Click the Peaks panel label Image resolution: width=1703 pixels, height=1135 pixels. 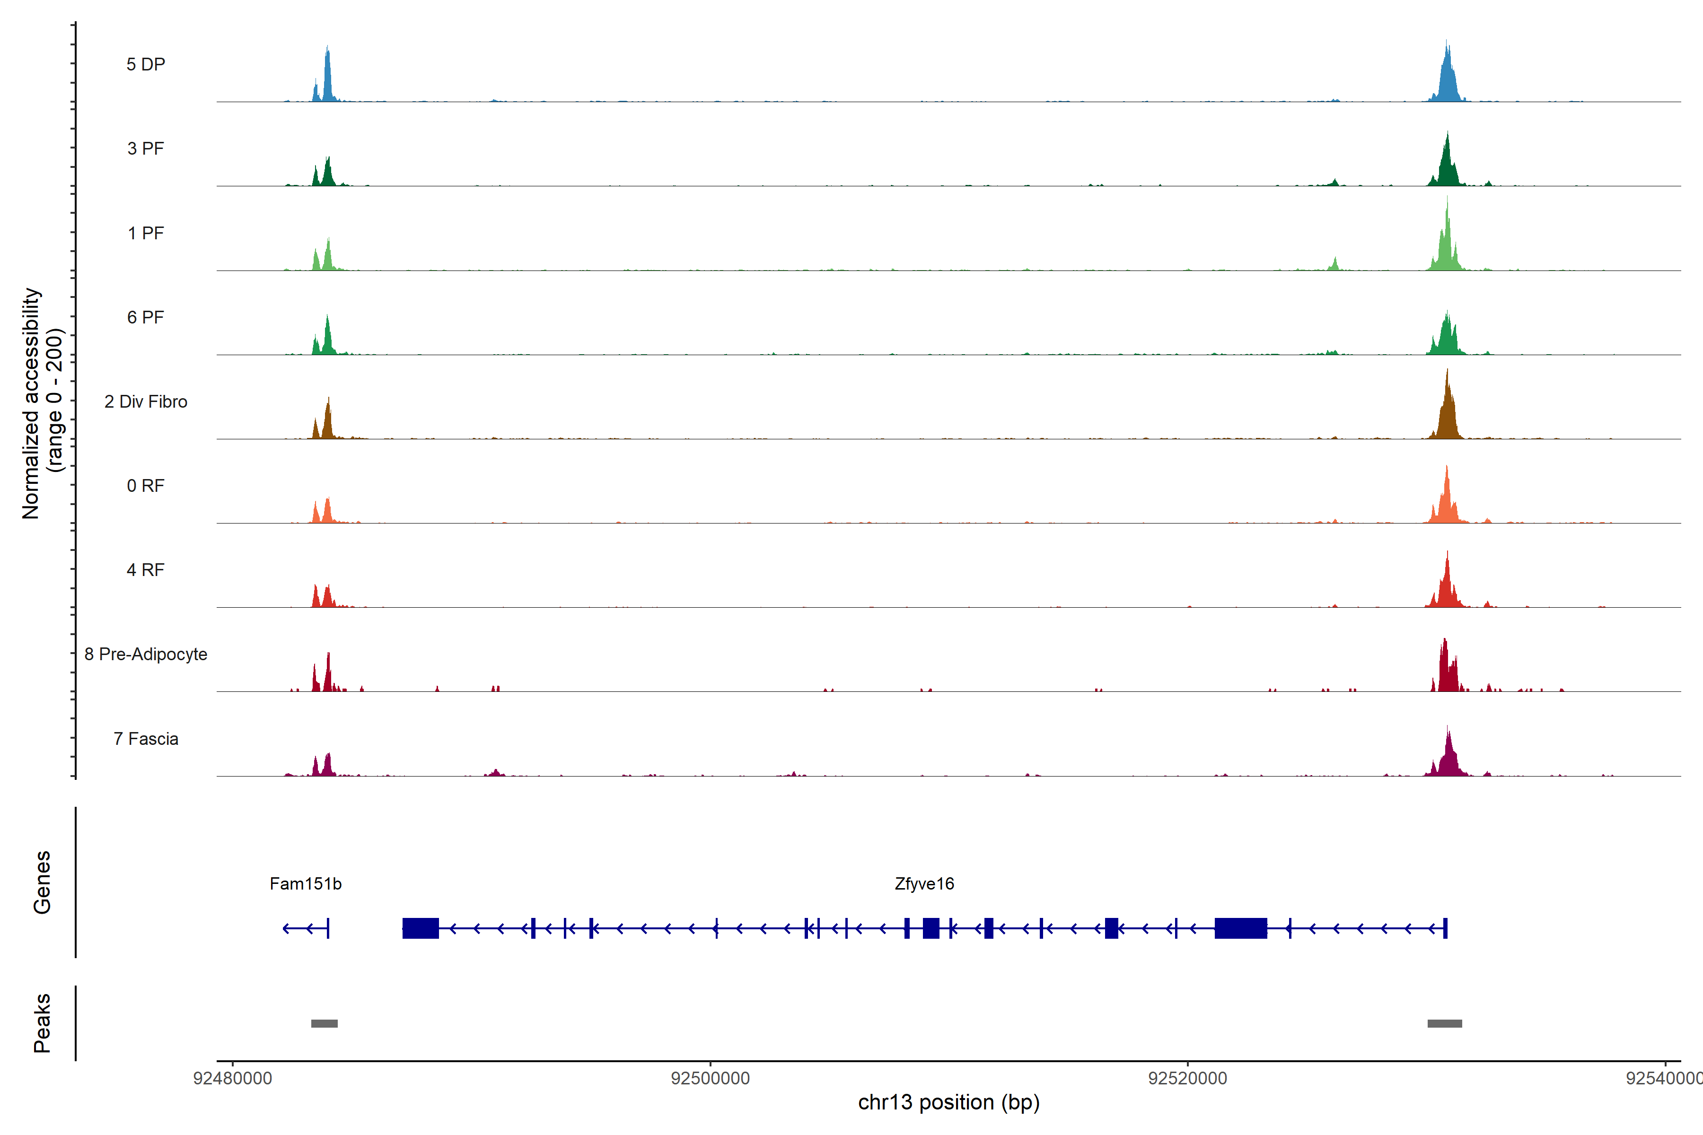click(42, 1023)
